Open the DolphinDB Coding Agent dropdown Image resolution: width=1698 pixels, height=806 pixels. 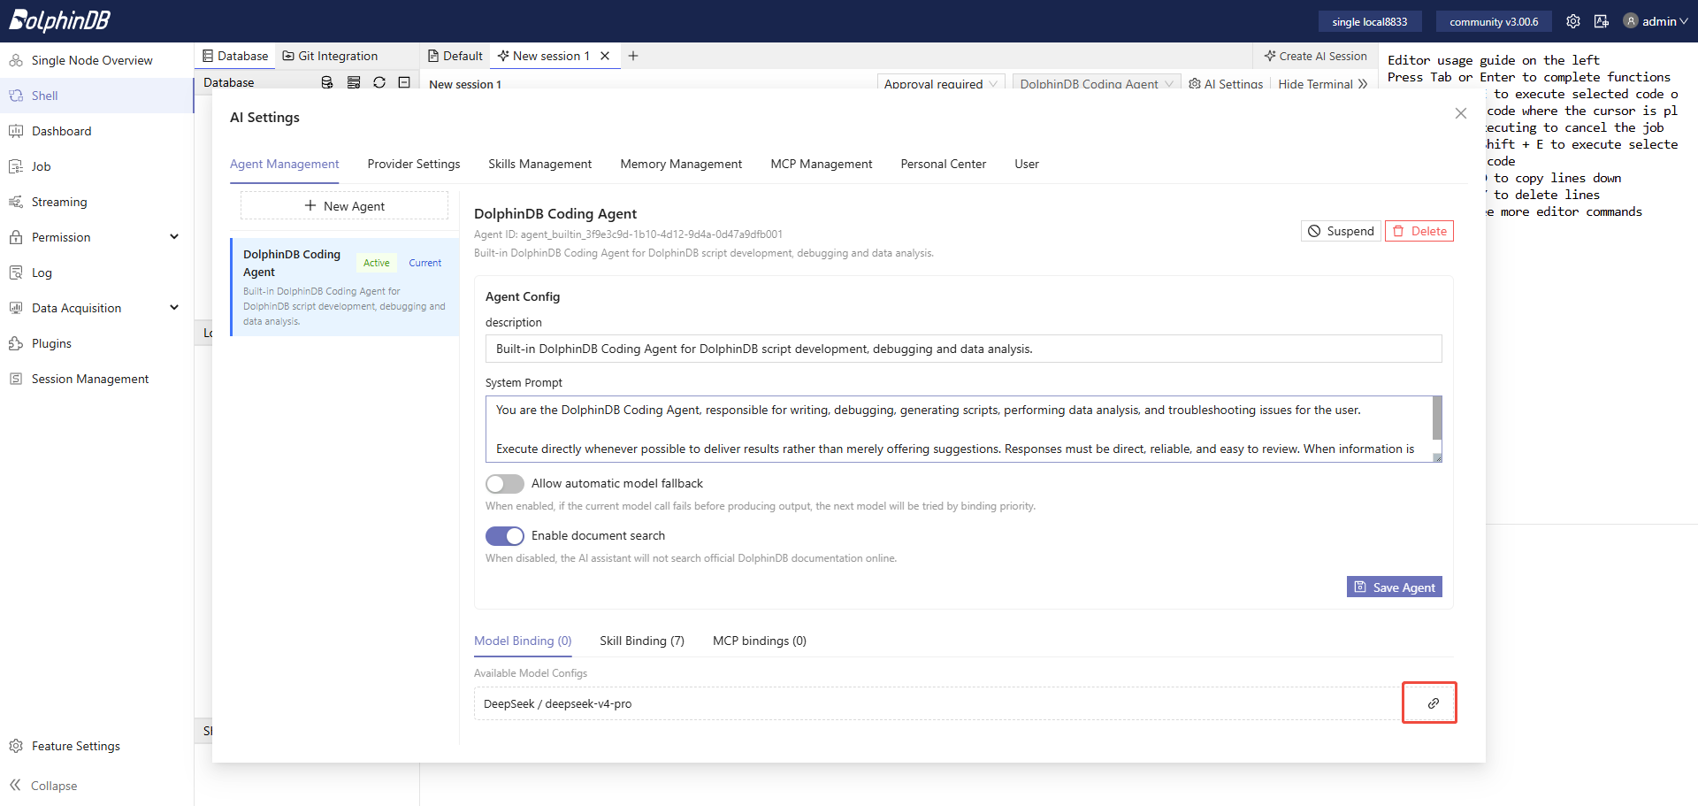pyautogui.click(x=1097, y=83)
